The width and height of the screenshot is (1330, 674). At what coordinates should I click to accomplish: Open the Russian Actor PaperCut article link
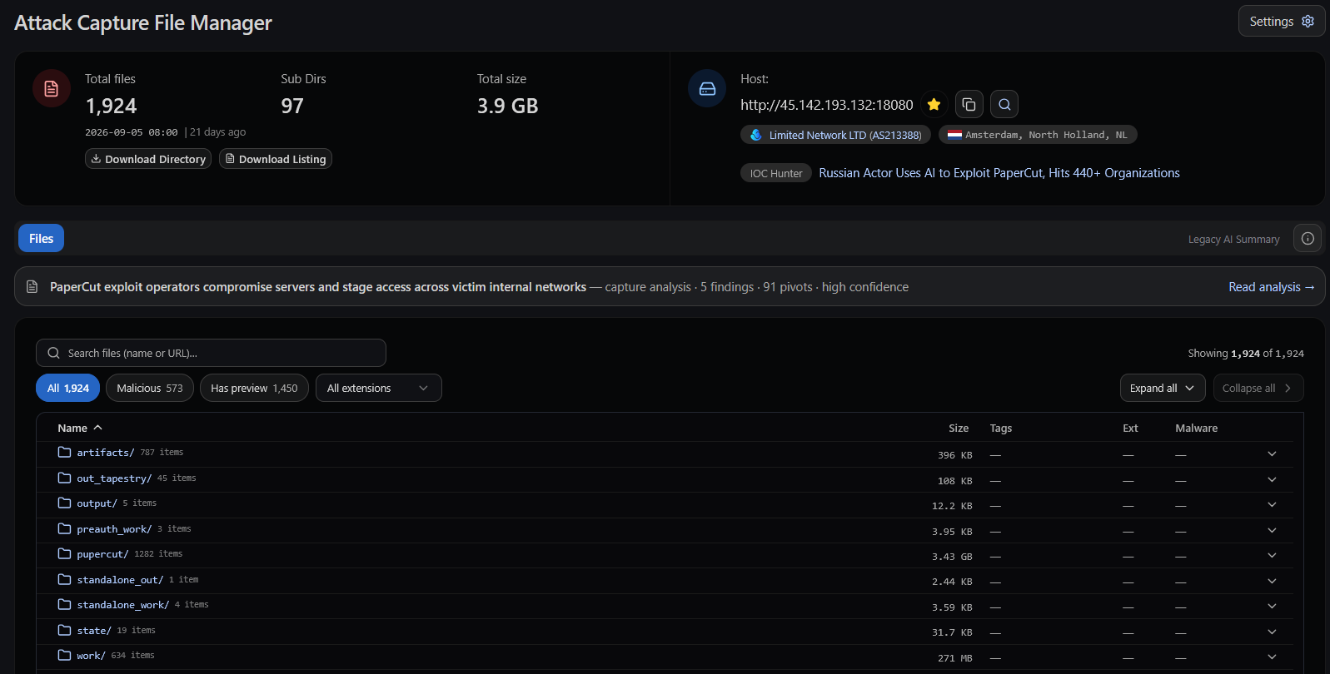(999, 173)
